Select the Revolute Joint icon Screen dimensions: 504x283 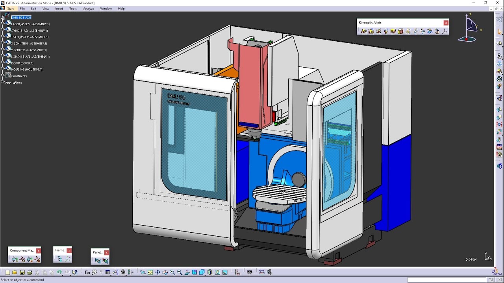364,31
